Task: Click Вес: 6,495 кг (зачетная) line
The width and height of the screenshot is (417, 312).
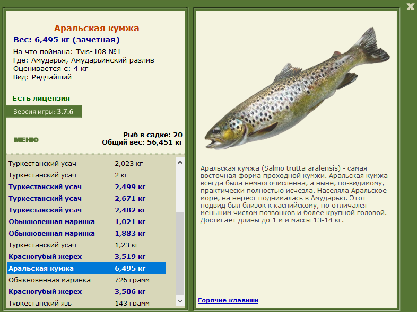Action: click(x=66, y=40)
